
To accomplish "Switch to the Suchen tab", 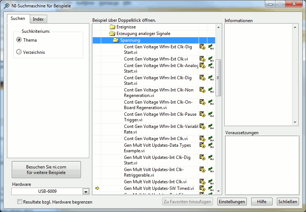I will (18, 18).
